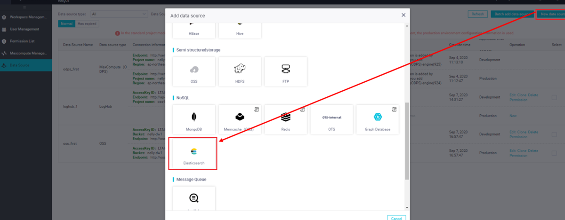Pick the OSS semi-structured storage tile
The width and height of the screenshot is (565, 220).
coord(194,72)
